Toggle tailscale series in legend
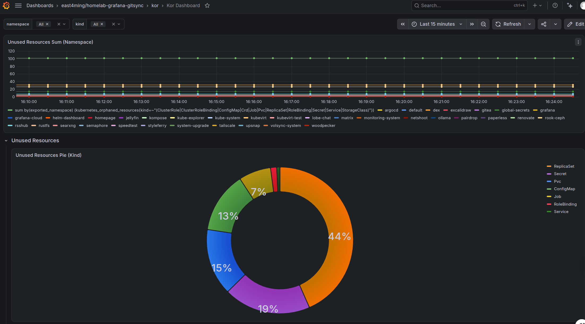This screenshot has width=585, height=324. click(x=227, y=126)
